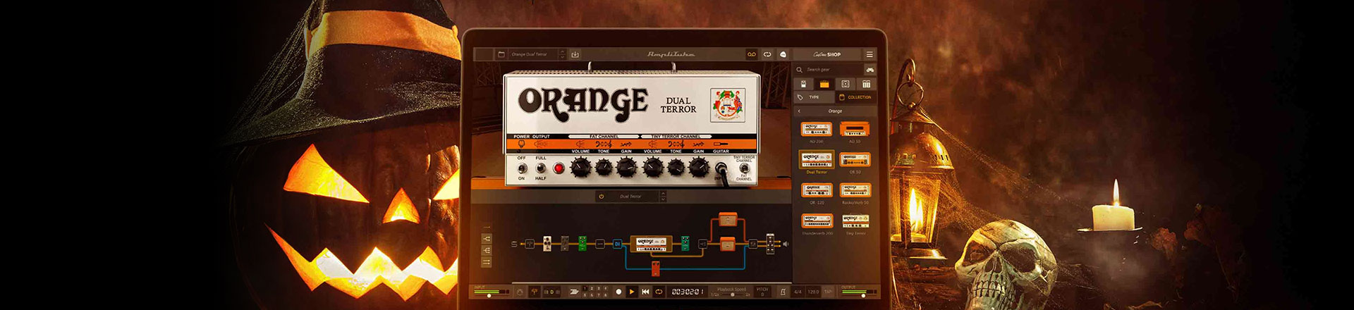Click the record button

(618, 292)
